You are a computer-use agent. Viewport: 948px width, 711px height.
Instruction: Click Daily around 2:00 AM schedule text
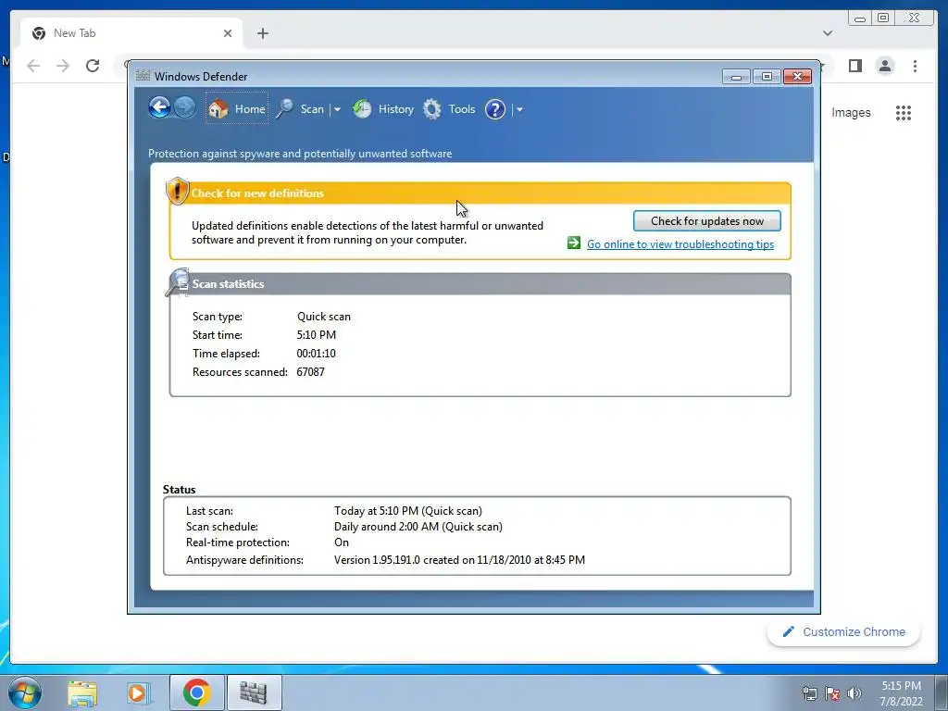click(x=418, y=527)
